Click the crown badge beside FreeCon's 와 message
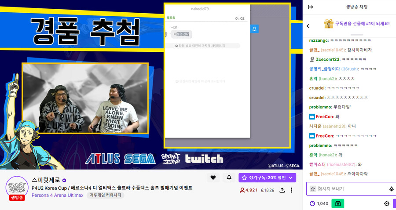Screen dimensions: 396x210 click(312, 117)
